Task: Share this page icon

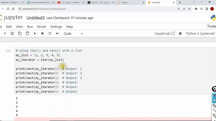Action: 184,9
